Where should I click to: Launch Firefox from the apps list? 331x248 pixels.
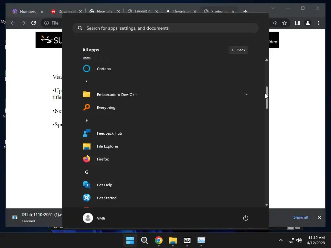click(165, 159)
